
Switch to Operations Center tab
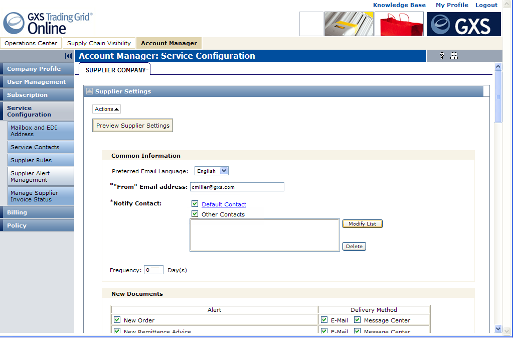pyautogui.click(x=31, y=43)
